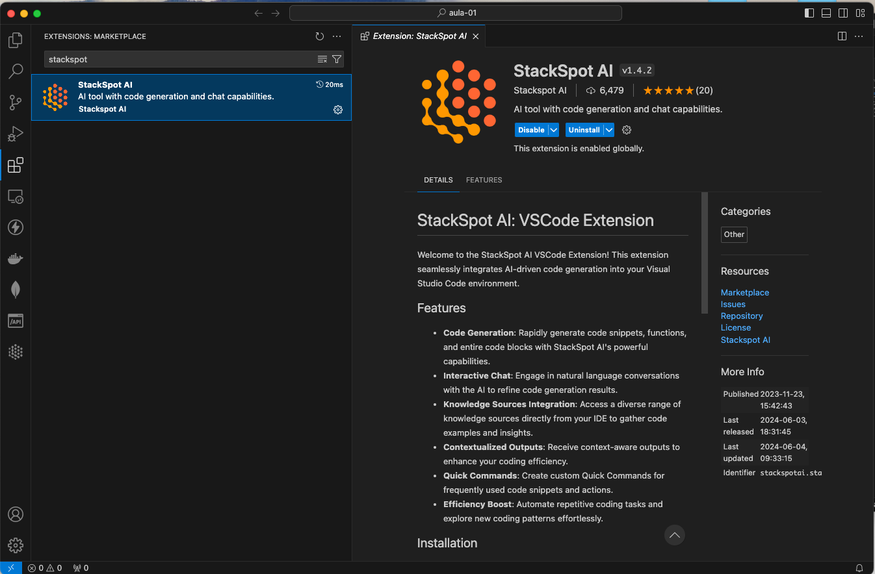The height and width of the screenshot is (574, 875).
Task: Open Views and More Actions ellipsis in Extensions
Action: (x=337, y=37)
